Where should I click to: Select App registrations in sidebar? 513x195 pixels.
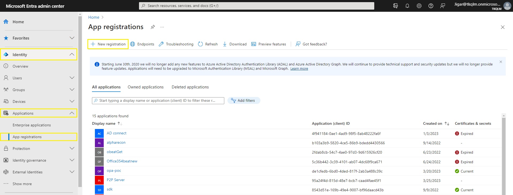27,137
